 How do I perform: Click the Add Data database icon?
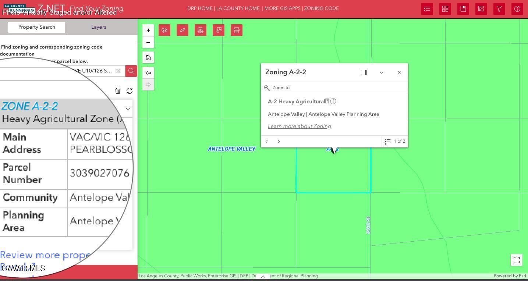point(201,30)
